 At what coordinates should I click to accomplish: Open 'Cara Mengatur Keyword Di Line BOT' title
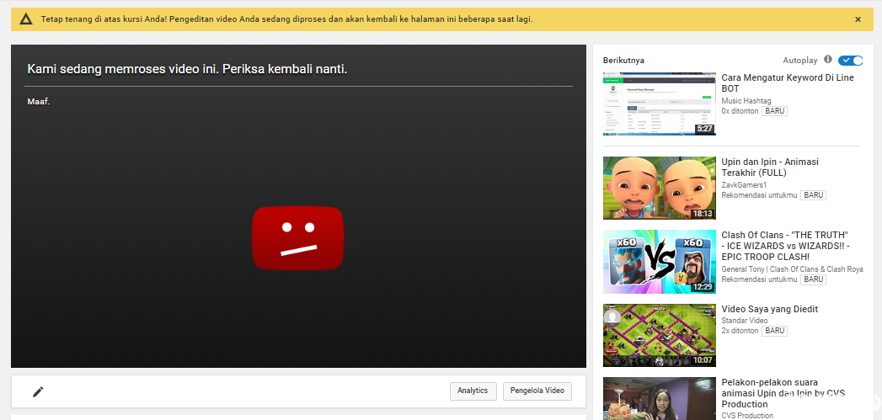pyautogui.click(x=788, y=83)
